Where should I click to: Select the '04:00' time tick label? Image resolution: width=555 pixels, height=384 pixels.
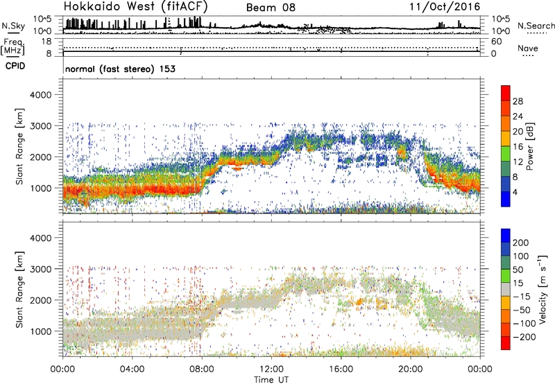[x=132, y=369]
